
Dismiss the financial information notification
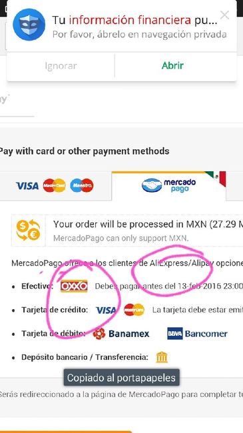click(225, 15)
